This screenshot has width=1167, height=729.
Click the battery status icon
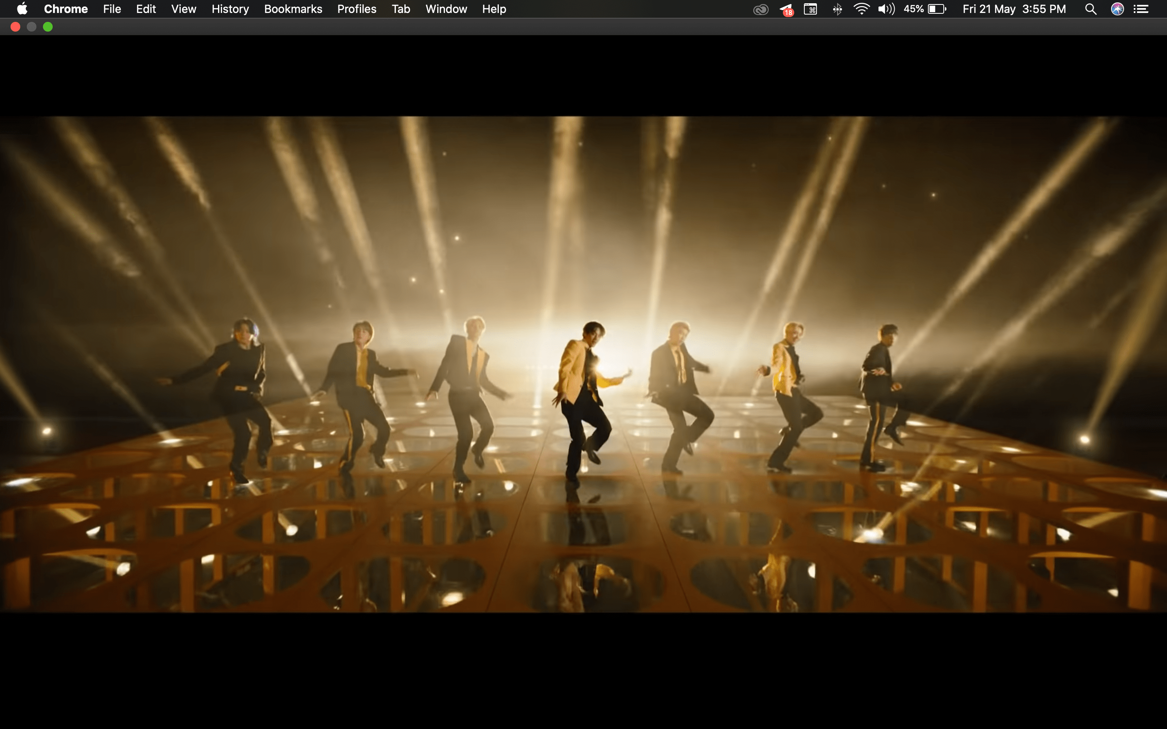click(x=936, y=9)
